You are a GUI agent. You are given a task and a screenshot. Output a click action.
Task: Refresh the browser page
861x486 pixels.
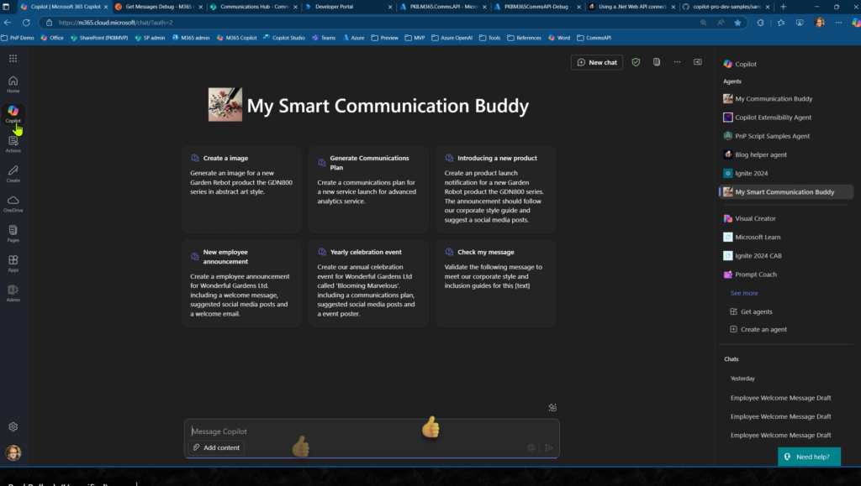coord(26,23)
